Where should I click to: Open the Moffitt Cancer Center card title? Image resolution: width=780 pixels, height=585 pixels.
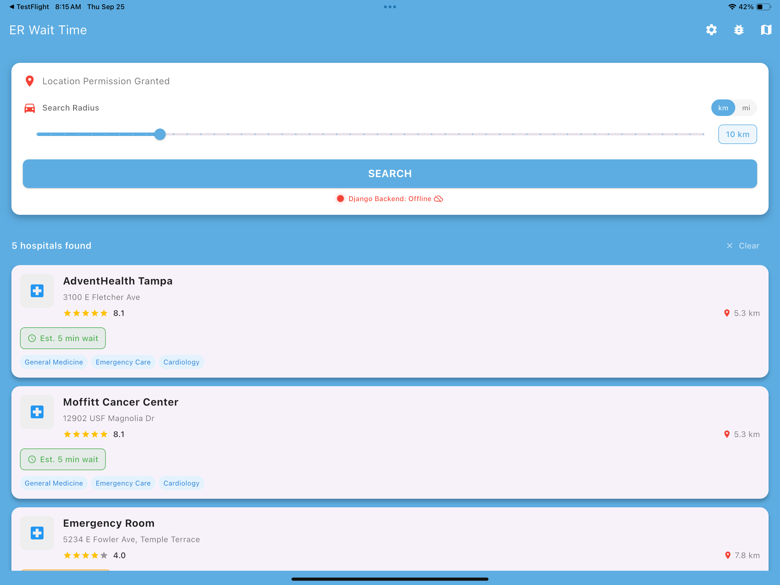tap(120, 402)
